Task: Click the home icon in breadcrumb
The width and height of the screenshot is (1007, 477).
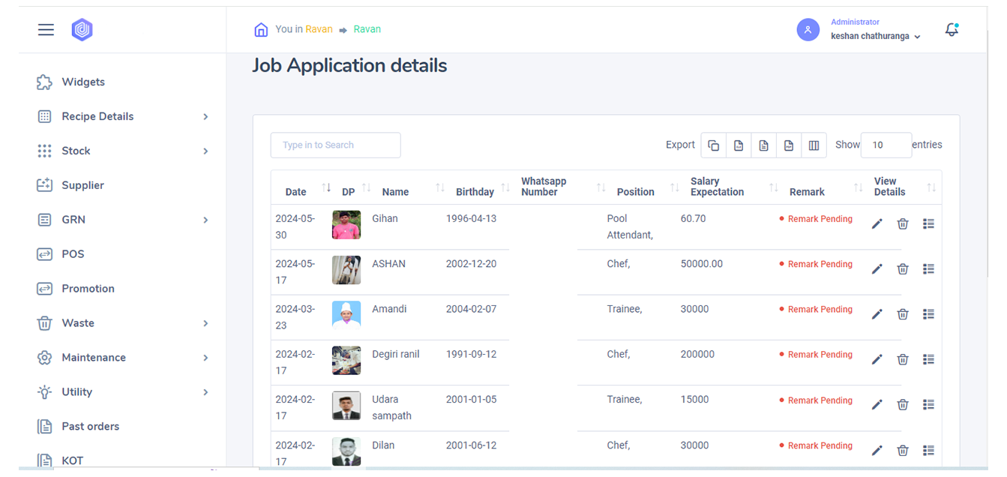Action: [x=261, y=30]
